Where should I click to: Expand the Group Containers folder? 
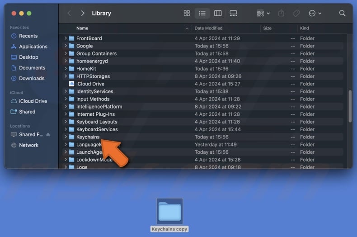(66, 53)
